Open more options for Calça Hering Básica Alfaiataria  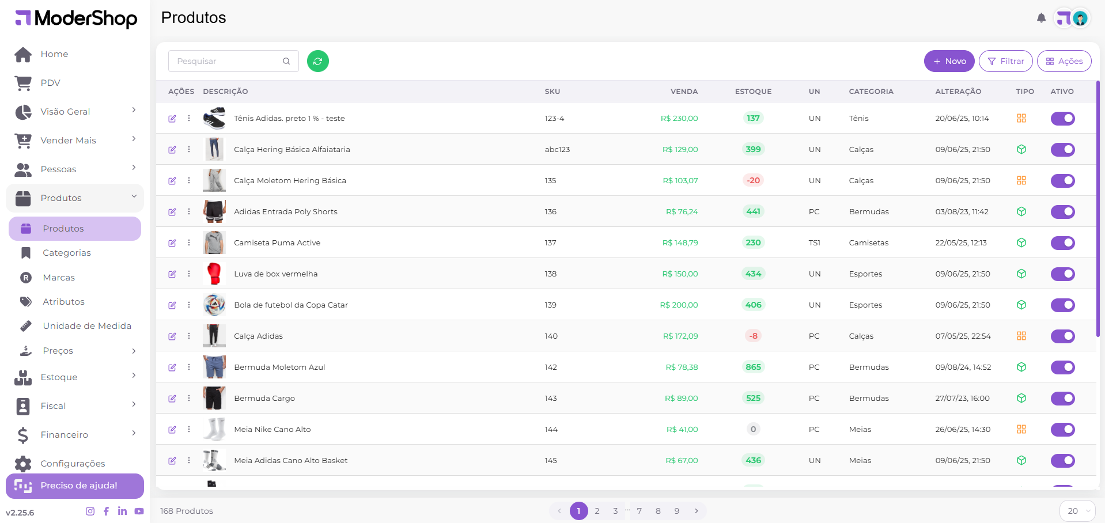189,149
